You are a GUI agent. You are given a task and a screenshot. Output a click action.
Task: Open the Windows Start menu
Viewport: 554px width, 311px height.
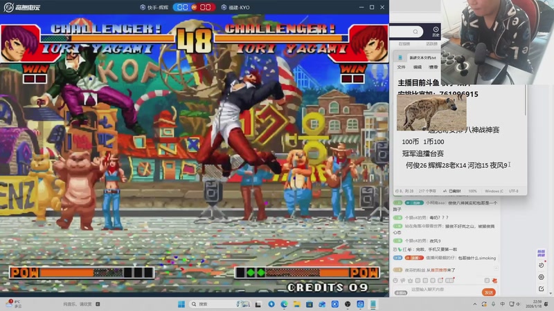181,304
